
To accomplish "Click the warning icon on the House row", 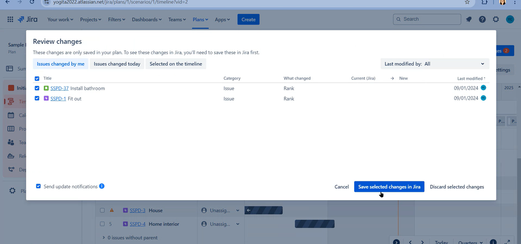I will 112,210.
